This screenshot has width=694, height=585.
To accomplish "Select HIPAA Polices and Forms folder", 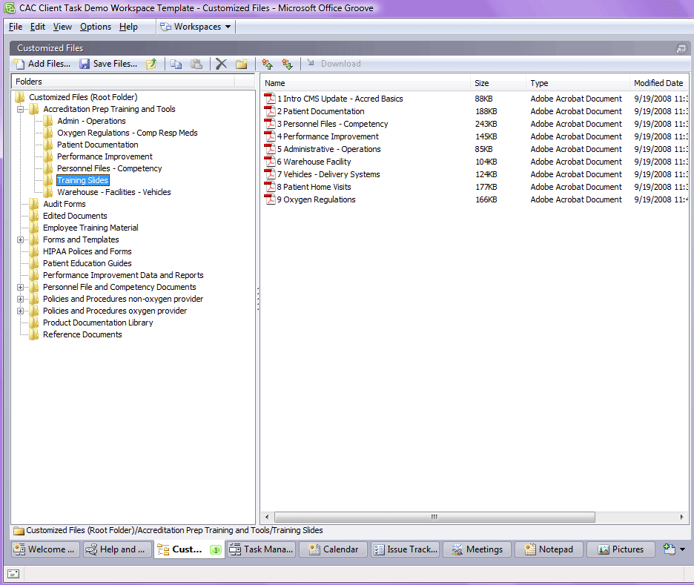I will click(87, 251).
